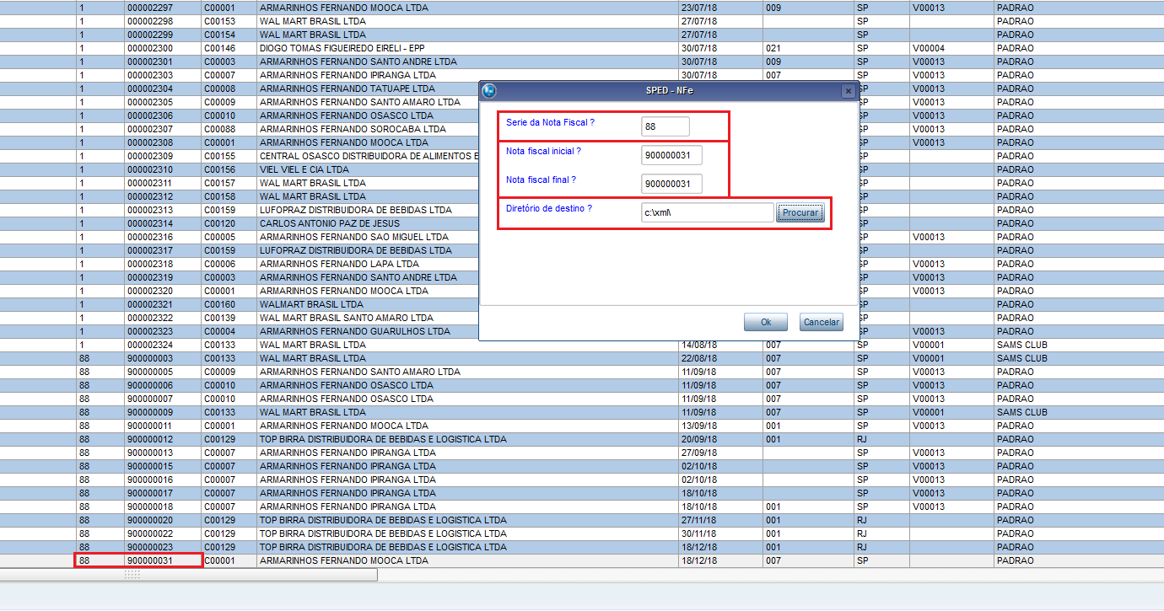The width and height of the screenshot is (1164, 611).
Task: Select ARMARINHOS FERNANDO GUARULHOS LTDA
Action: 354,331
